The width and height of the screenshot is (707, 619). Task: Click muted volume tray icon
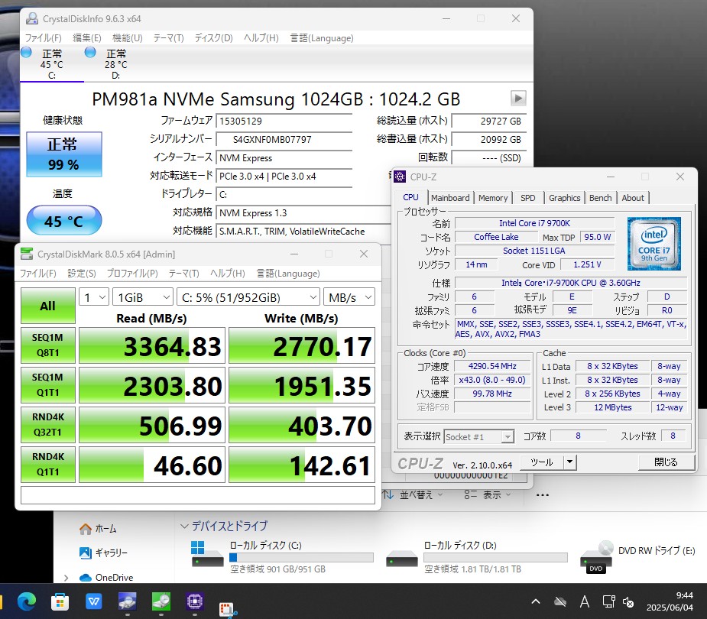point(628,601)
